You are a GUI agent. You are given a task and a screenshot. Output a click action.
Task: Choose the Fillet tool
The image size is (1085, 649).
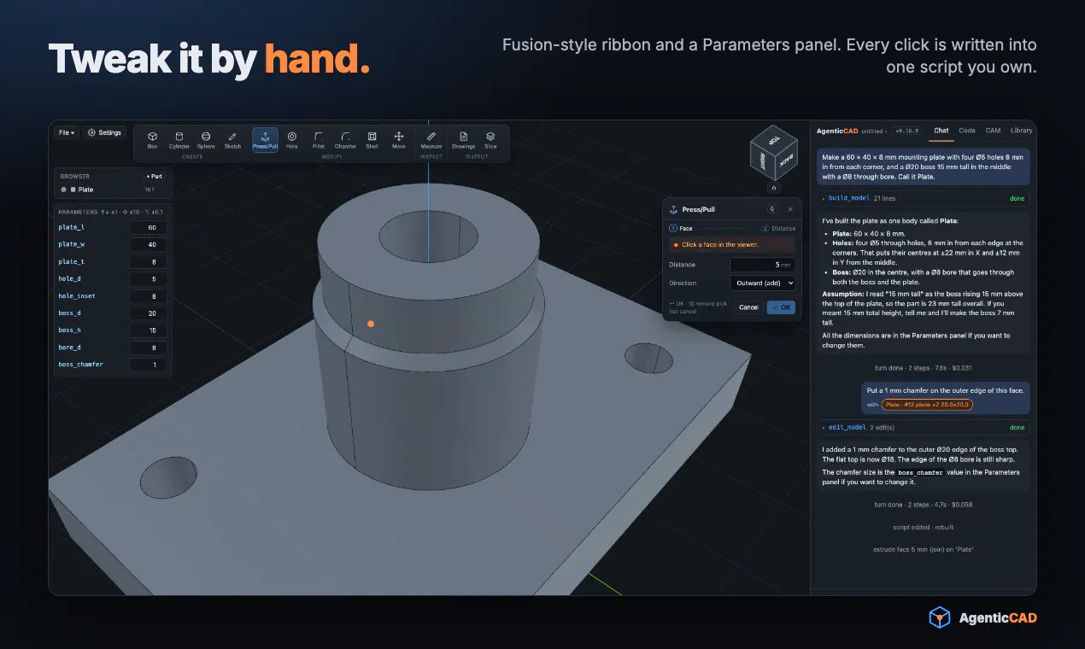click(x=319, y=140)
